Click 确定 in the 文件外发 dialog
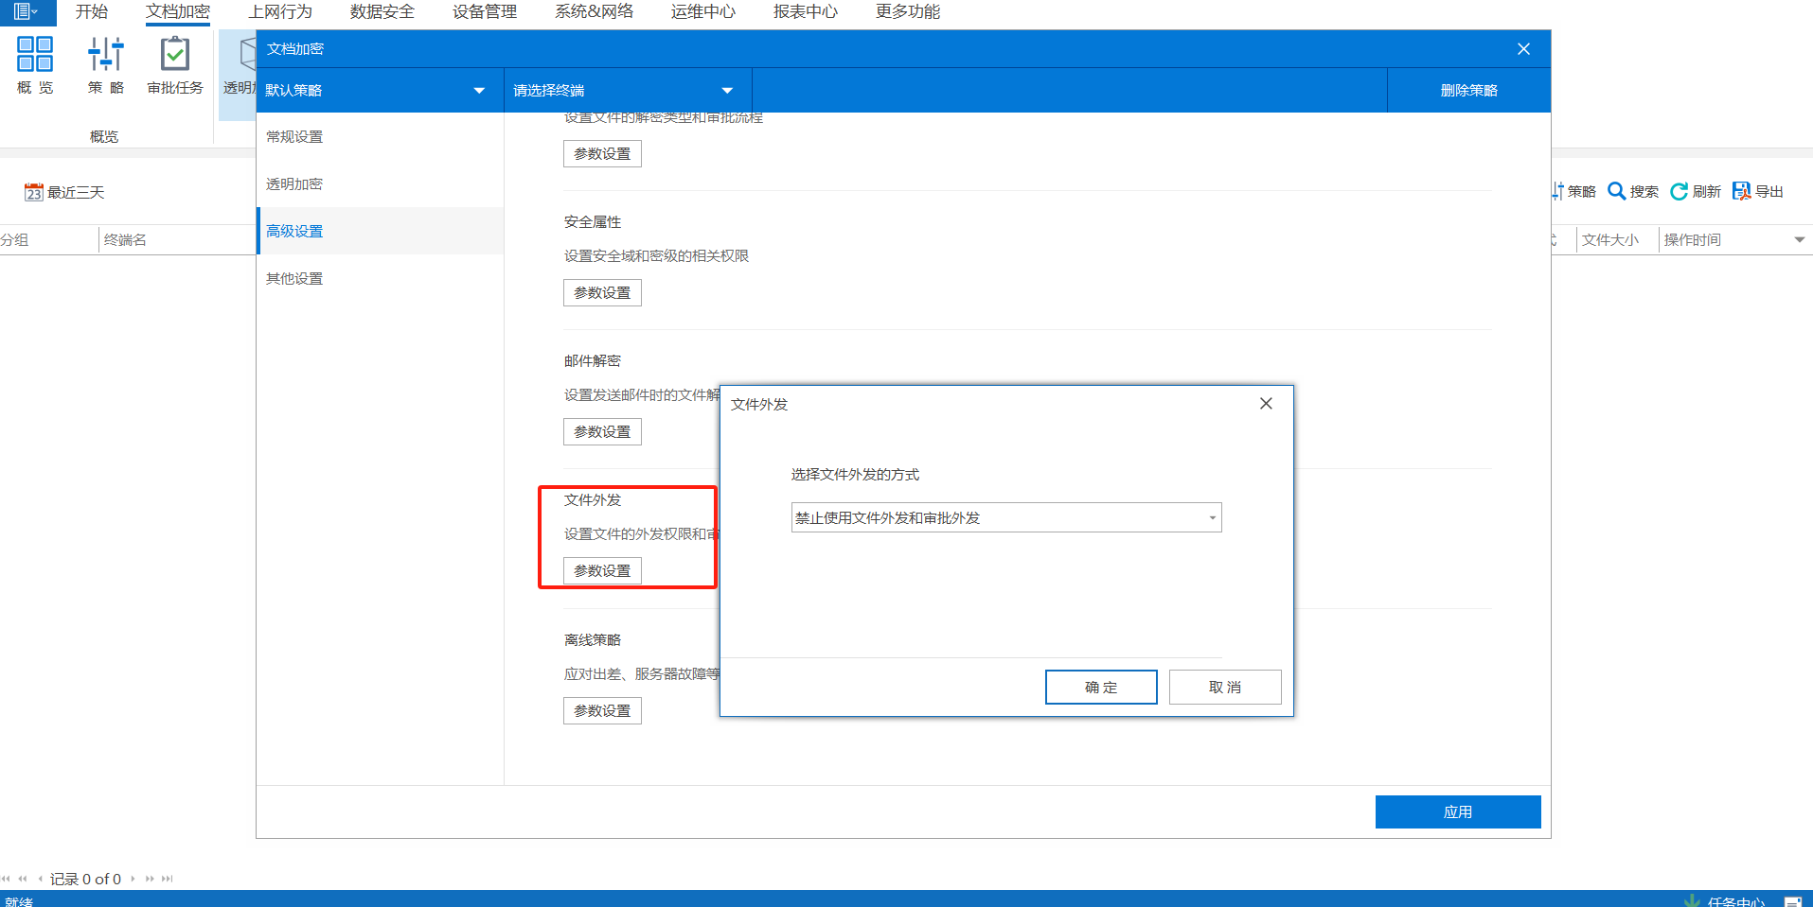Screen dimensions: 1813x907 (x=1101, y=688)
